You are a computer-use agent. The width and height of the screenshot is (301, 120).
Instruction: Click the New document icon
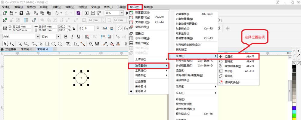tap(5, 13)
